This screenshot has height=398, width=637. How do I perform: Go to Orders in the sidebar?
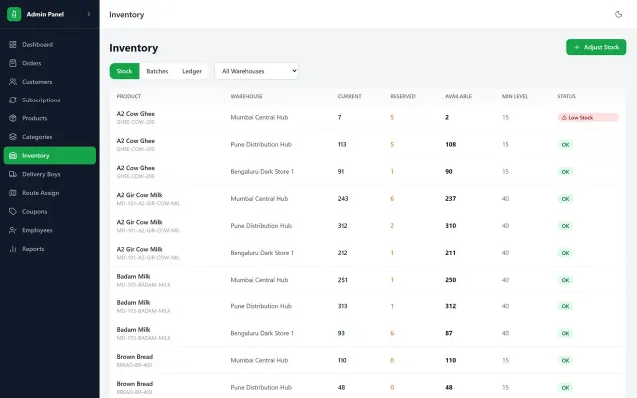50,63
